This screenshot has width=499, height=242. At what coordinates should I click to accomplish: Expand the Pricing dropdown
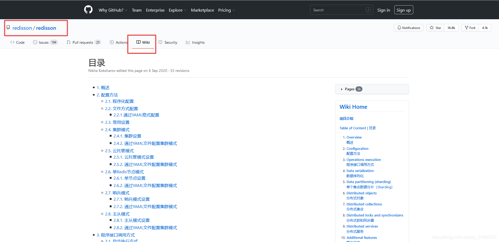click(x=226, y=10)
